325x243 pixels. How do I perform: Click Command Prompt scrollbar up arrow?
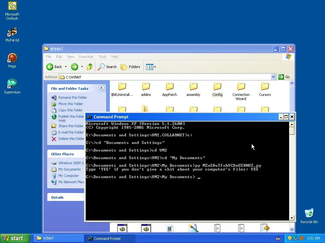coord(292,124)
